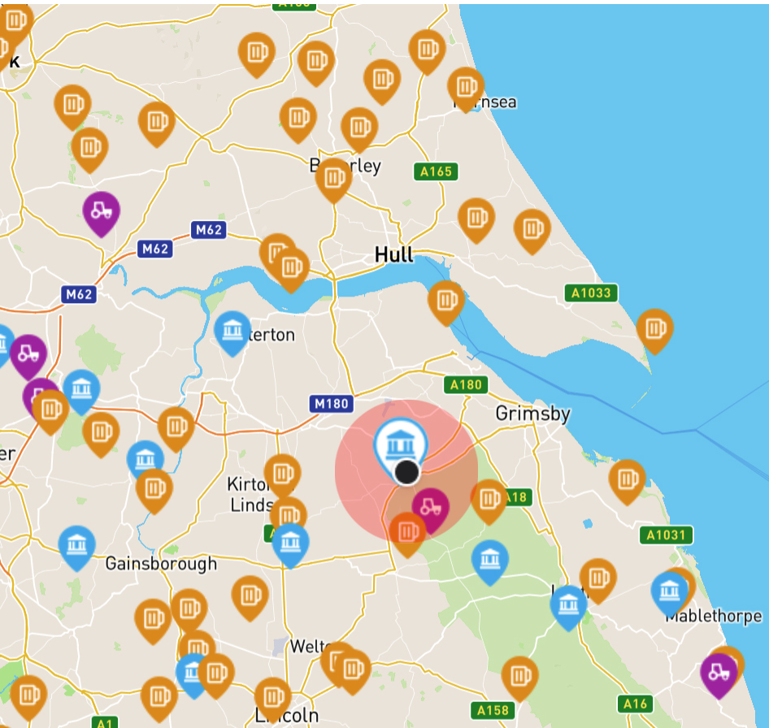Open the purple tractor pin near bottom-right coast
This screenshot has height=728, width=769.
point(719,673)
